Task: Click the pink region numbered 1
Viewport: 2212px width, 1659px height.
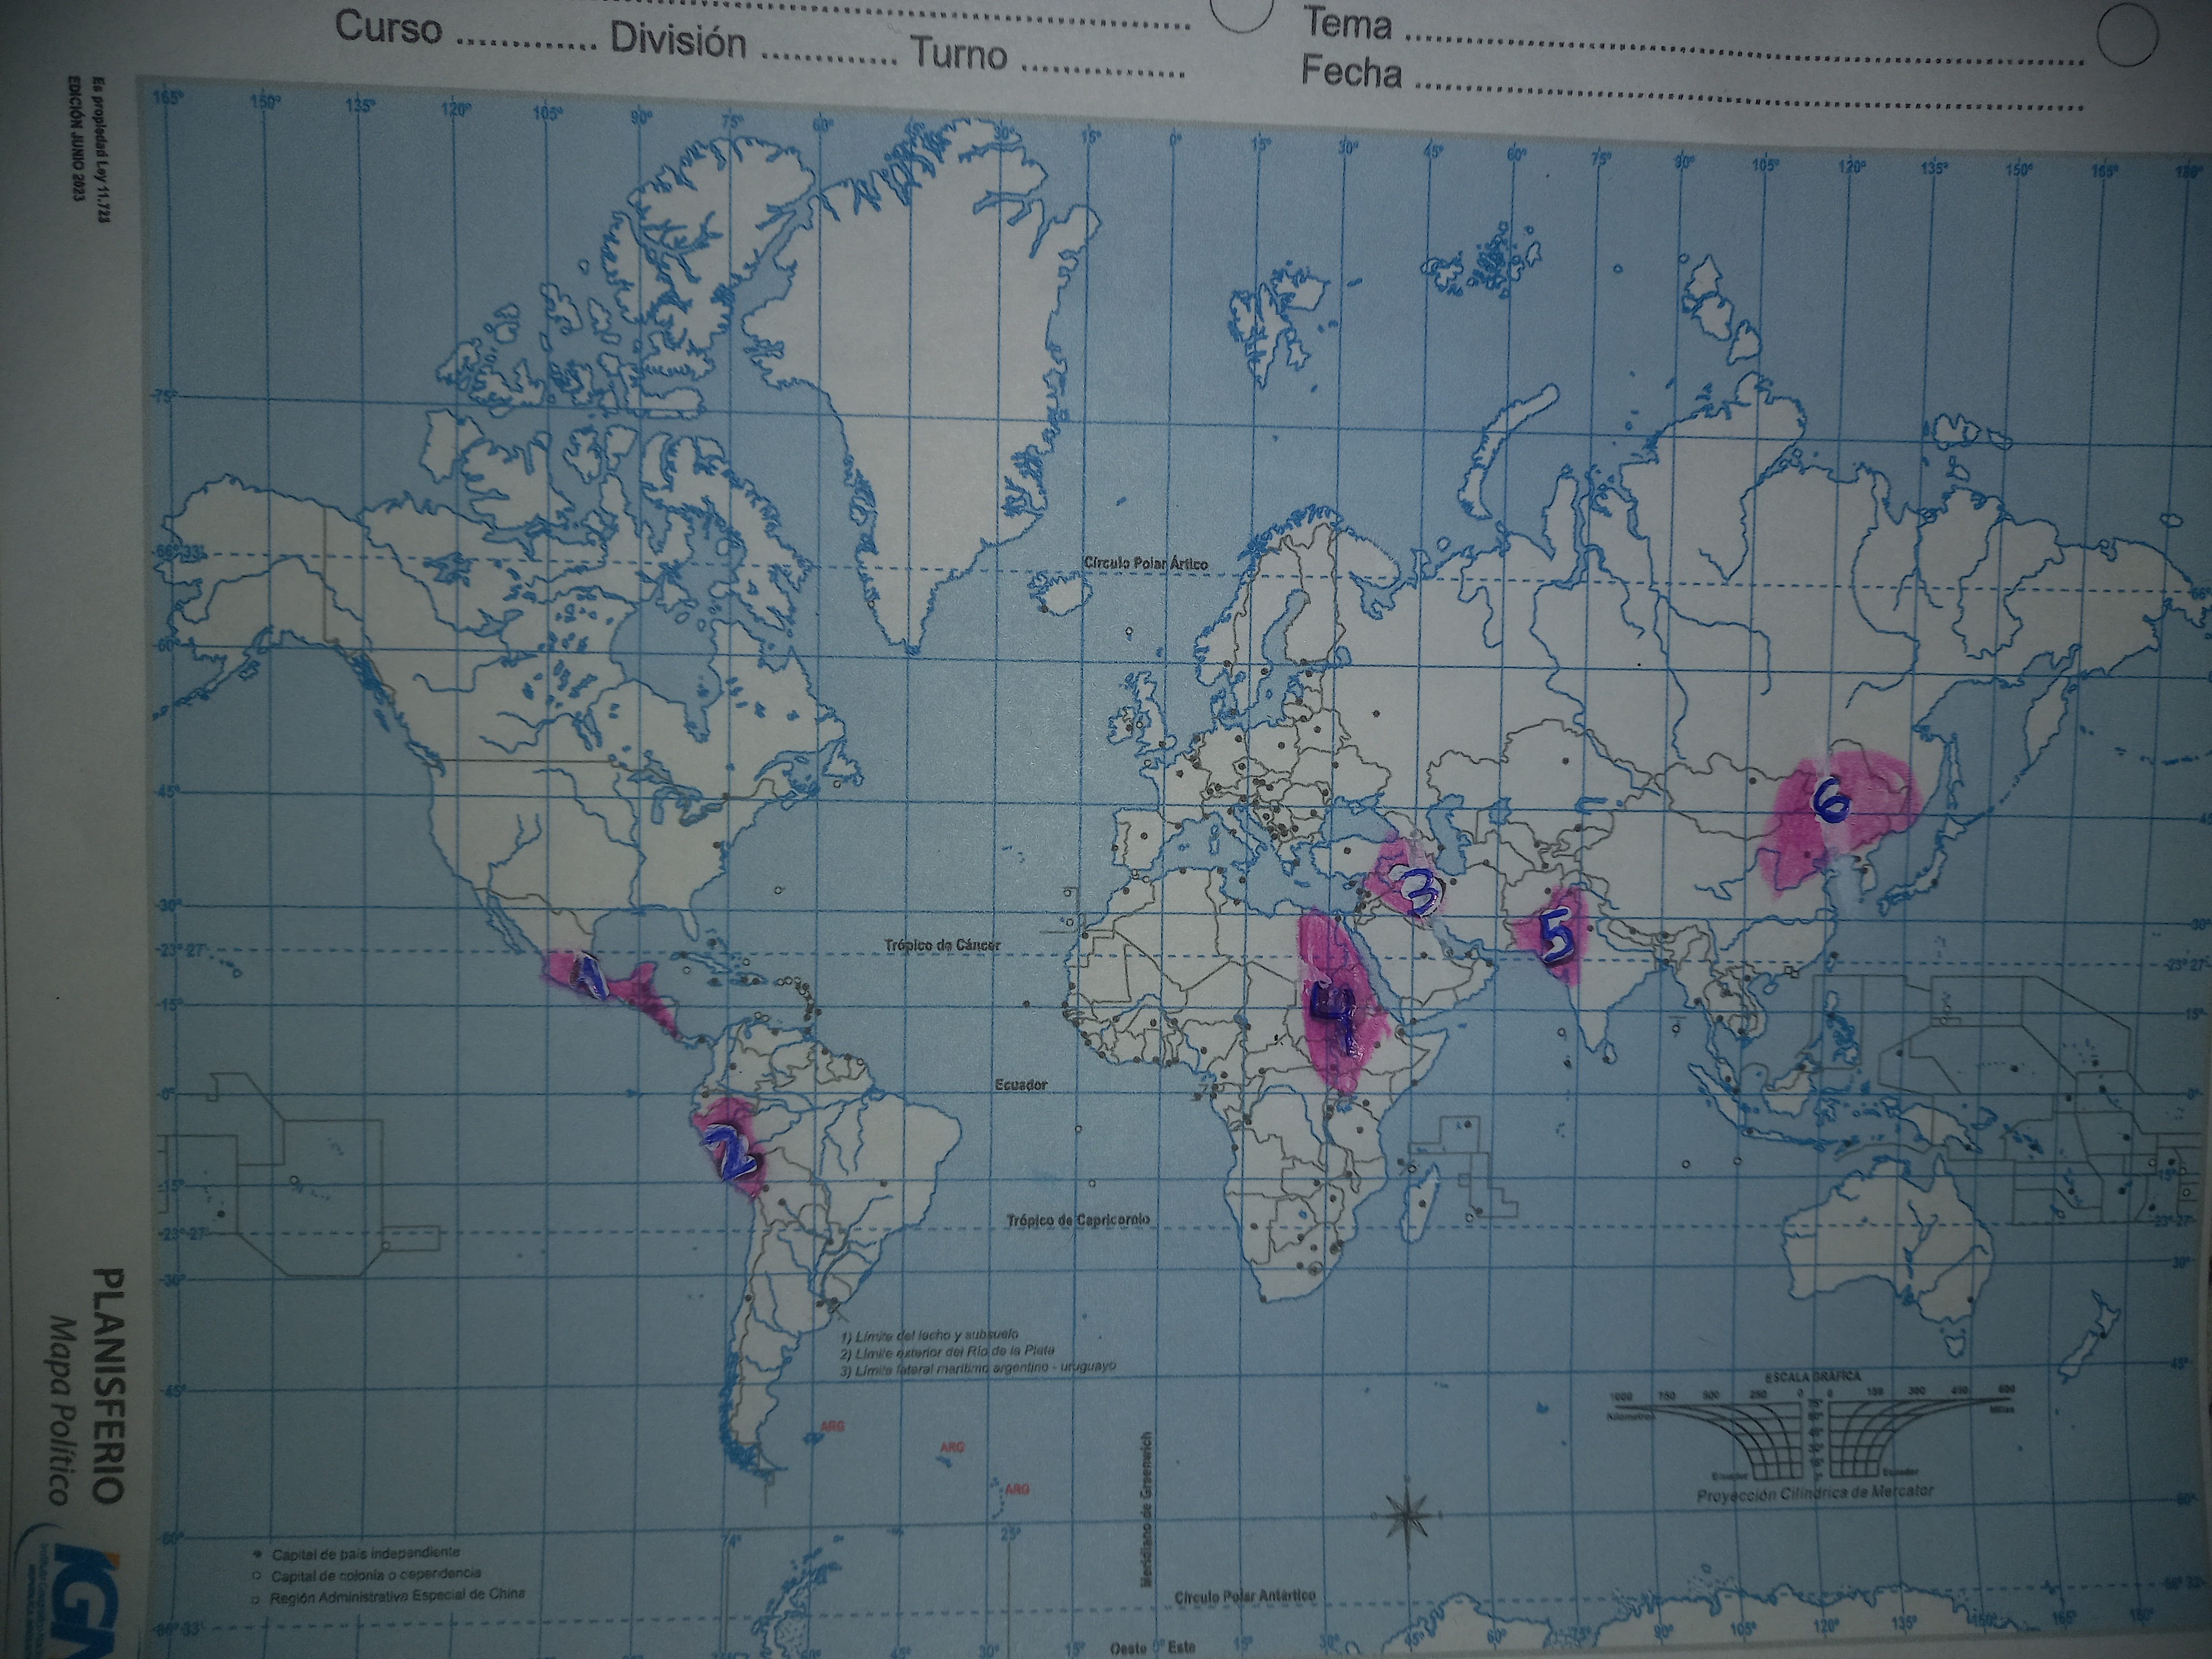Action: tap(598, 983)
